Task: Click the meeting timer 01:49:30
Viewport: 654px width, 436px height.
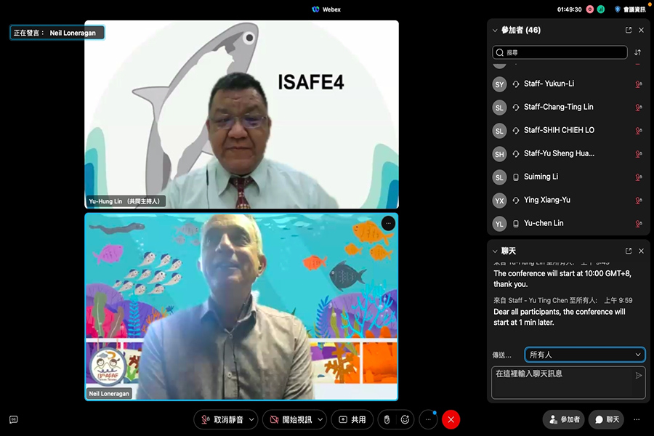Action: click(569, 9)
